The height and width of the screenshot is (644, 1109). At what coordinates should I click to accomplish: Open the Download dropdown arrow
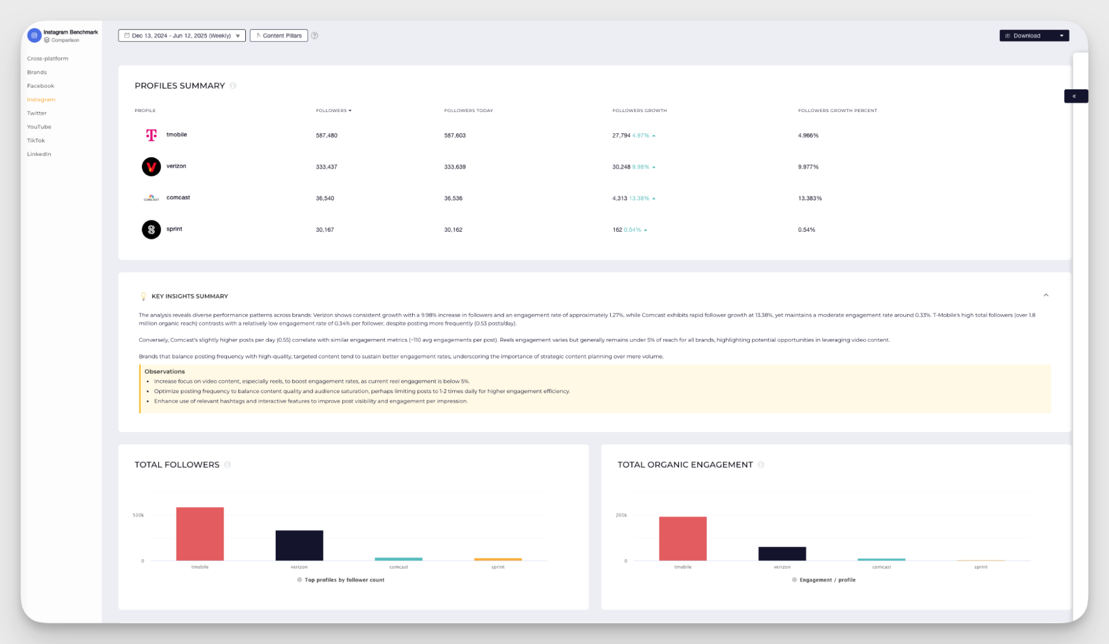pyautogui.click(x=1061, y=36)
